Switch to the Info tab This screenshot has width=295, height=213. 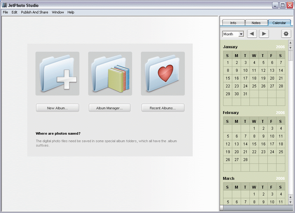coord(233,23)
